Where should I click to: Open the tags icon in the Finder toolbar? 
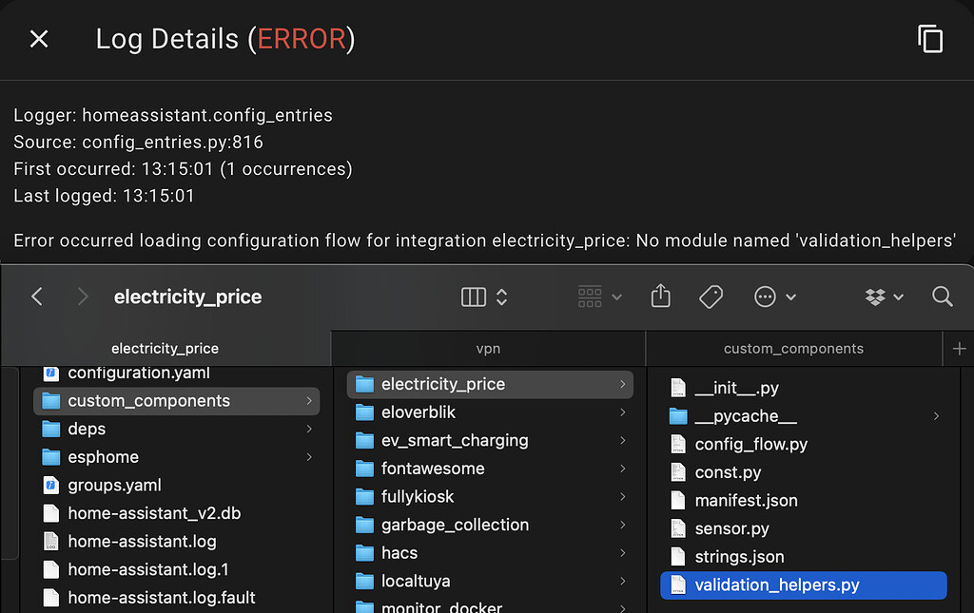(x=711, y=297)
